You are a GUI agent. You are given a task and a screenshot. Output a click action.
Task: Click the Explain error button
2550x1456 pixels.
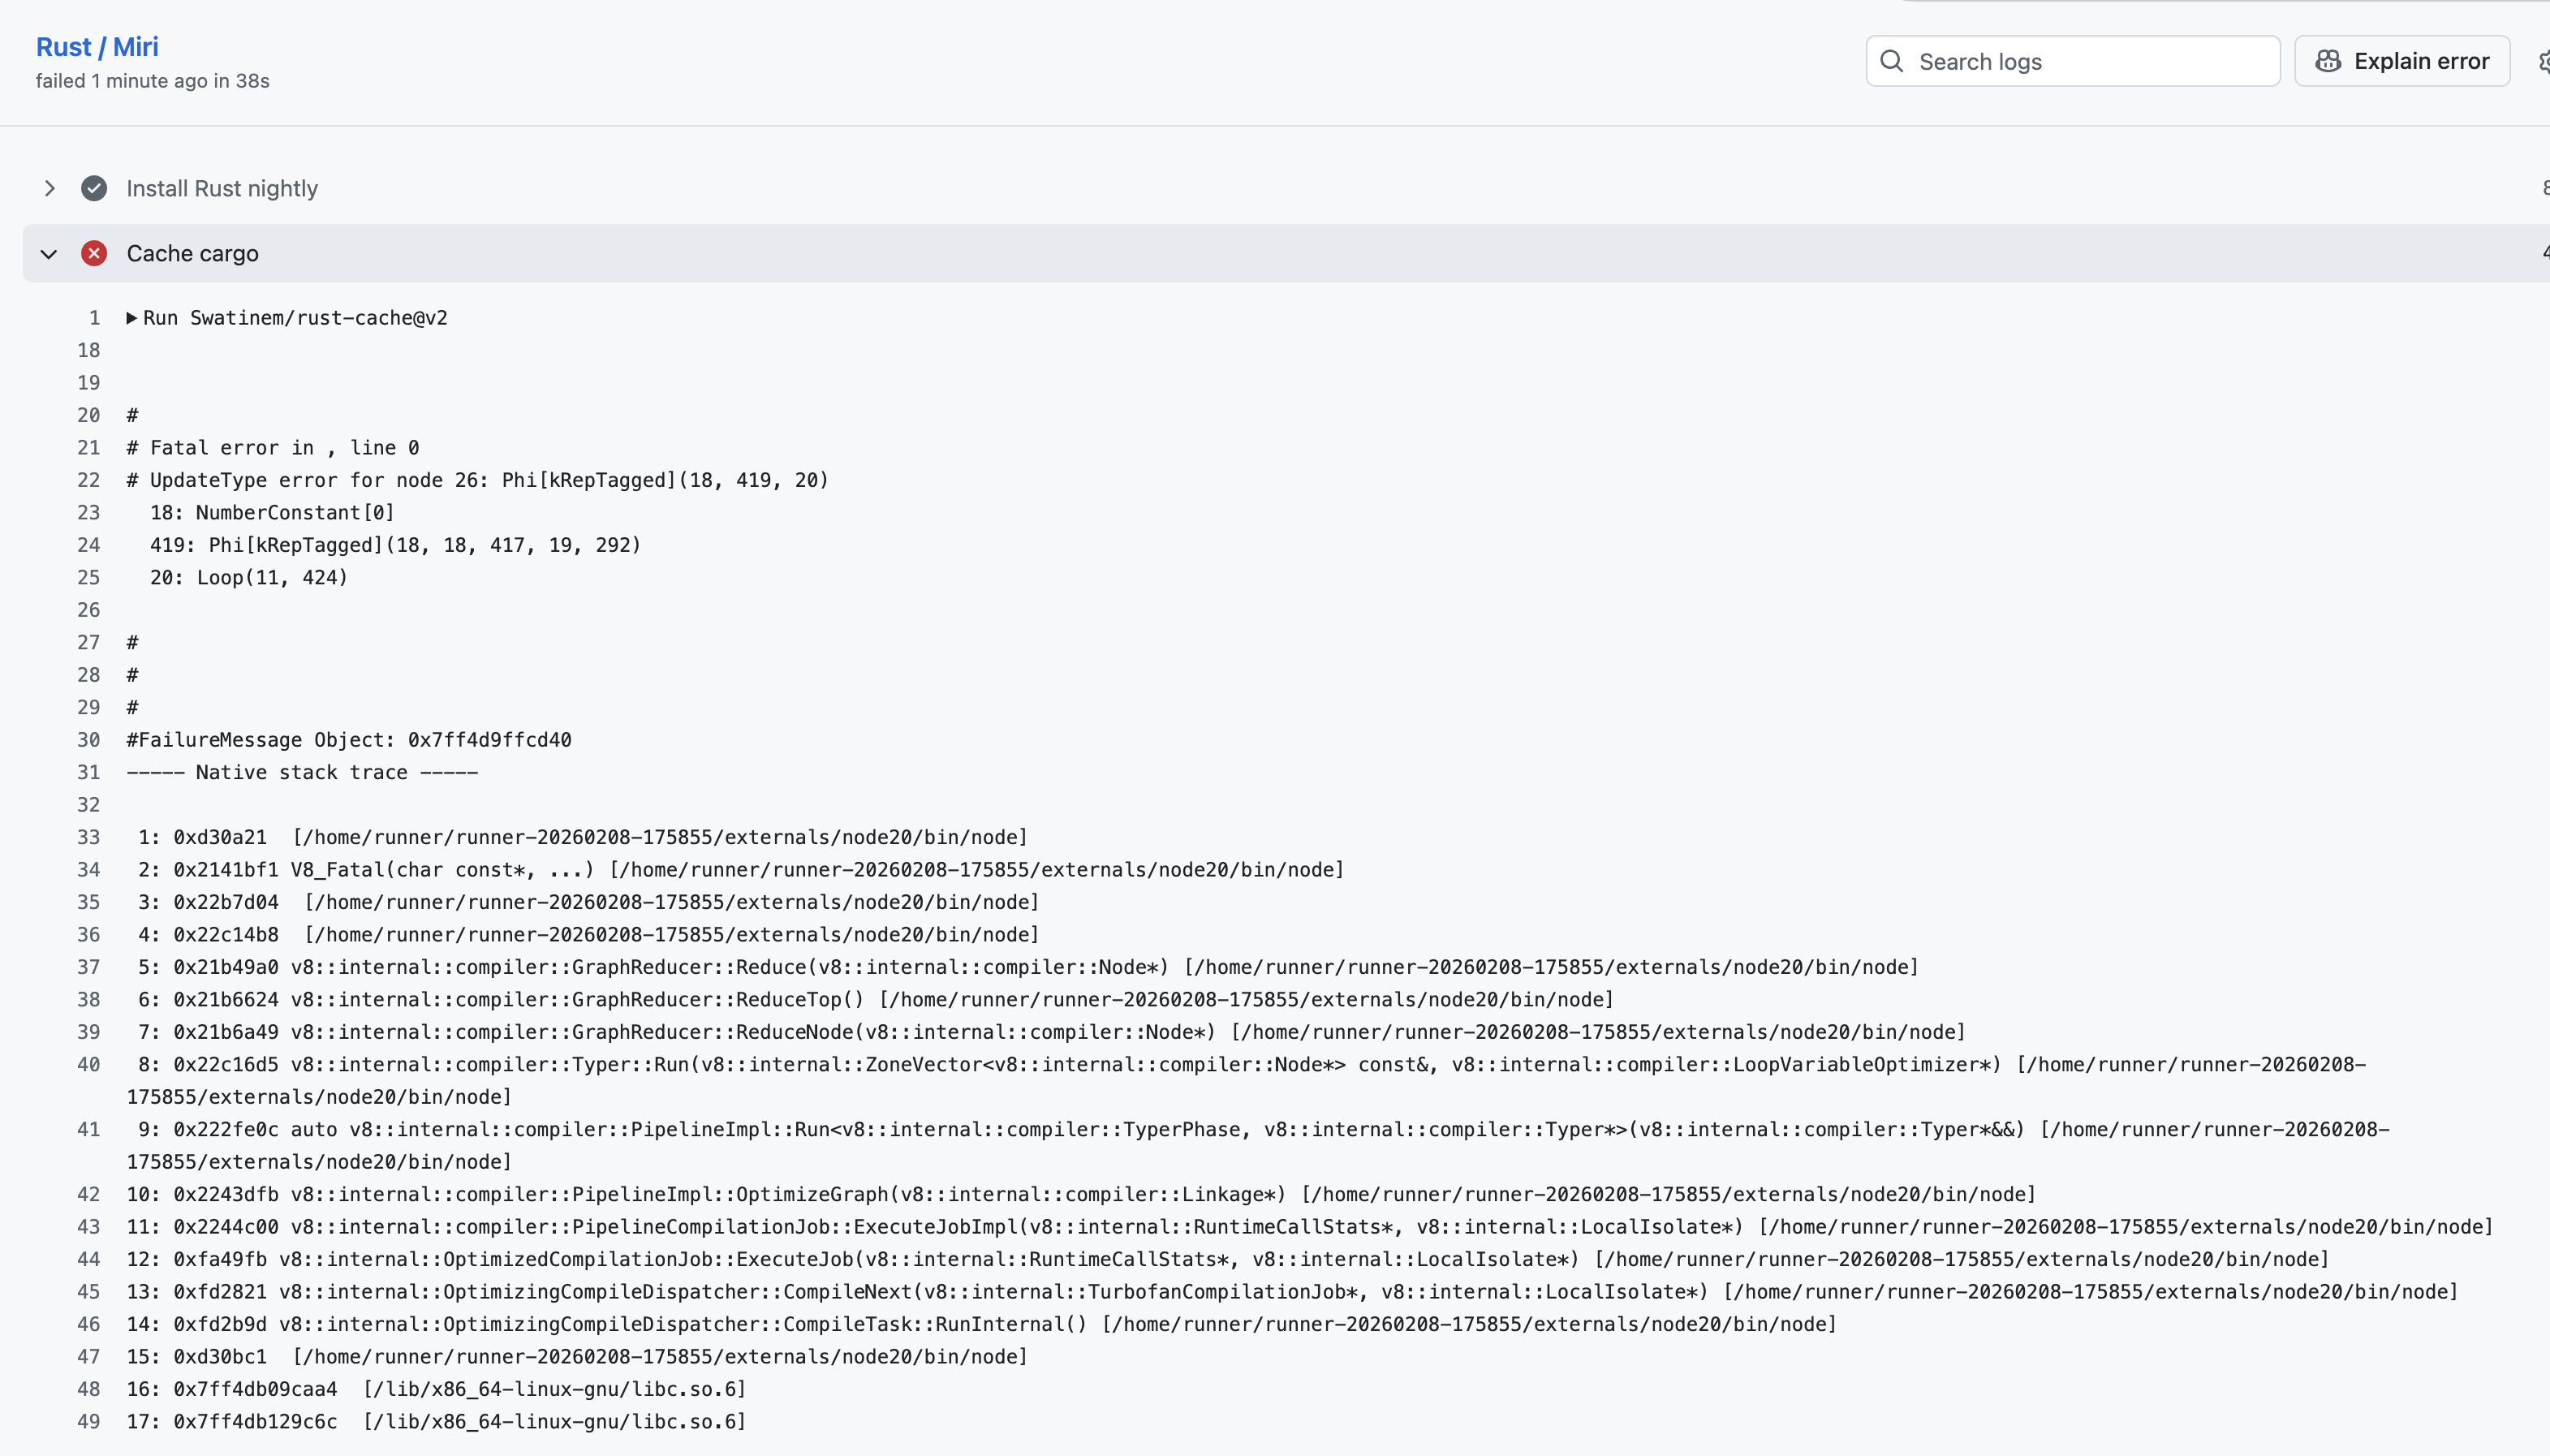2401,61
